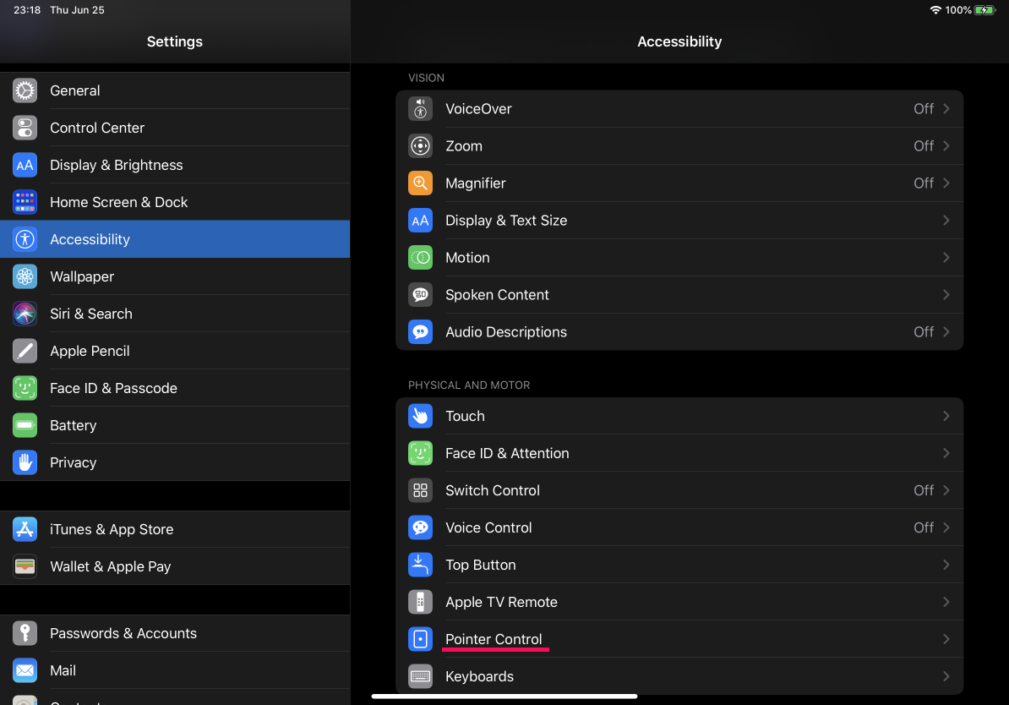
Task: Select General in Settings sidebar
Action: (175, 90)
